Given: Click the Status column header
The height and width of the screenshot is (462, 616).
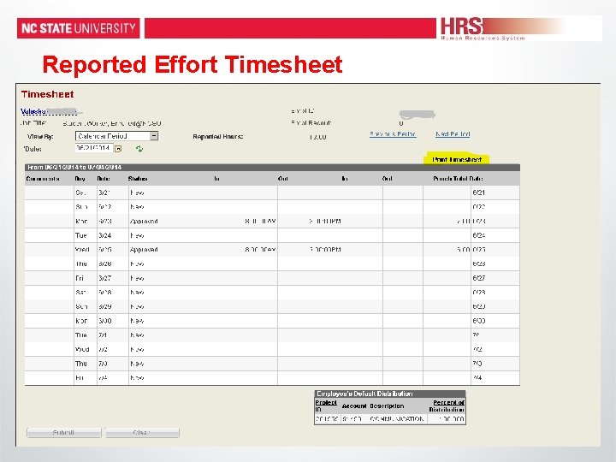Looking at the screenshot, I should tap(138, 178).
